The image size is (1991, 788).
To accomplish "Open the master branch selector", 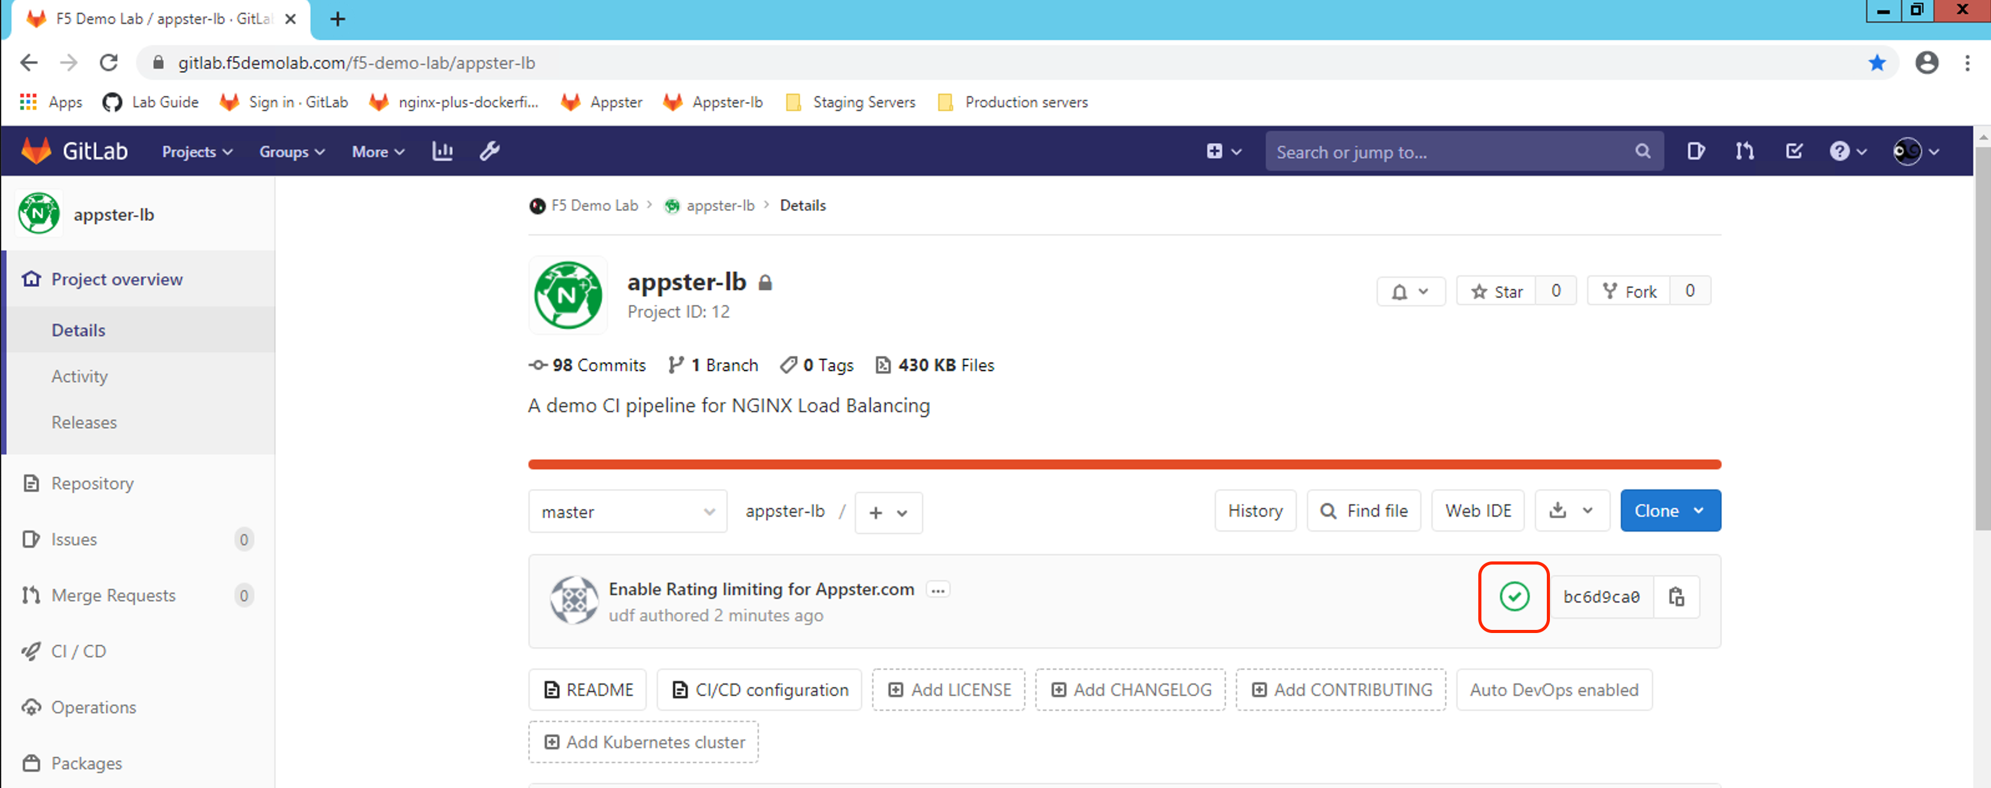I will pos(627,512).
